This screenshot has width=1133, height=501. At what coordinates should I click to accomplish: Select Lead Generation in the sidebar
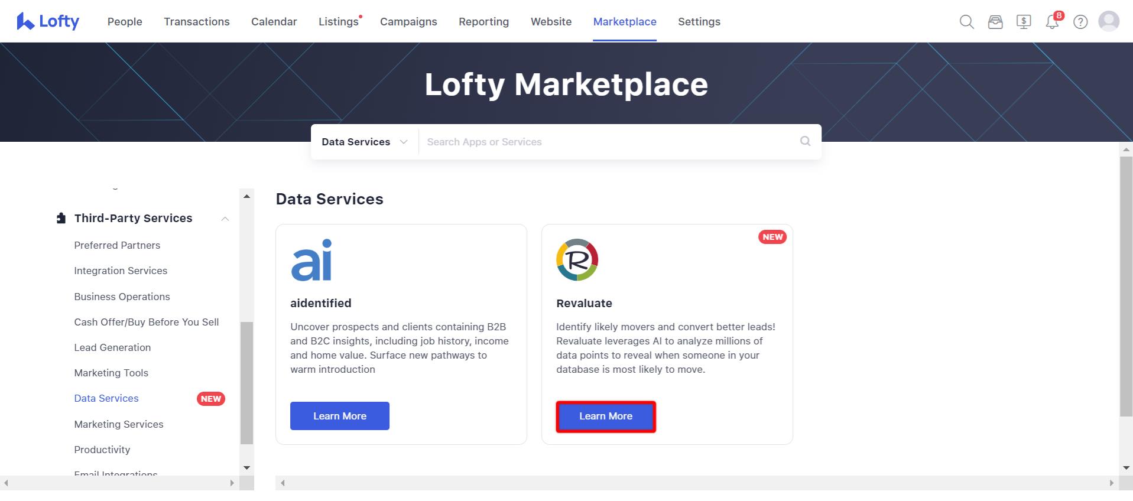[112, 347]
